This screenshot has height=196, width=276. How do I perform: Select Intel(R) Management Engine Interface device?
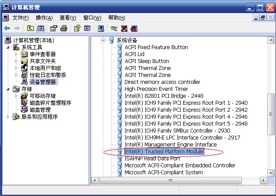pyautogui.click(x=171, y=145)
